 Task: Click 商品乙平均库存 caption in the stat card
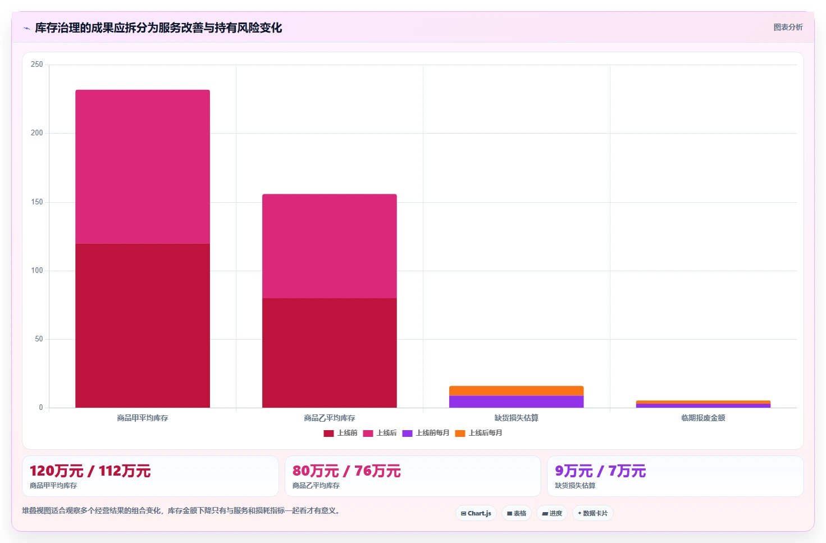316,486
